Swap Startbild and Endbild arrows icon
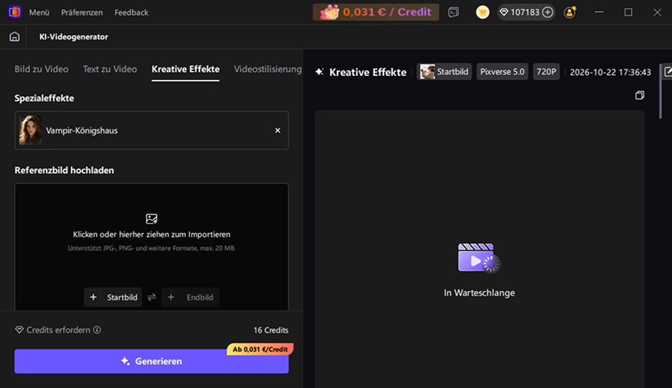The height and width of the screenshot is (388, 672). [x=152, y=297]
